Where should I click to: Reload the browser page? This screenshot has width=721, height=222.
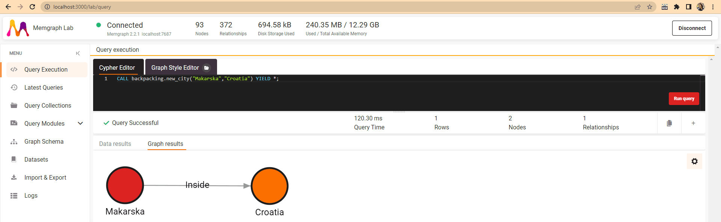click(32, 7)
